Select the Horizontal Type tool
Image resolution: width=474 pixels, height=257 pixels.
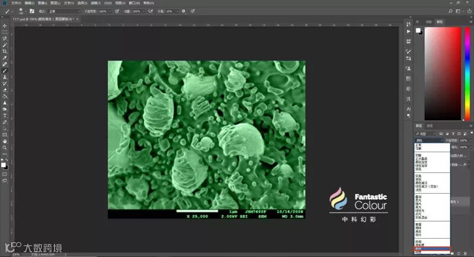5,115
